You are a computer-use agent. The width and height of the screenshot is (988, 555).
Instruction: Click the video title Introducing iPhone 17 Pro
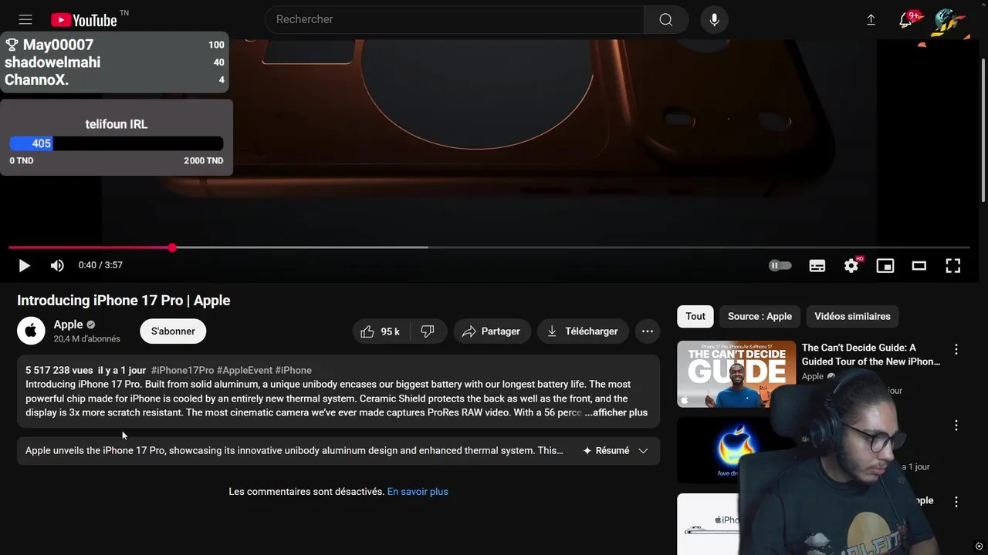coord(123,301)
